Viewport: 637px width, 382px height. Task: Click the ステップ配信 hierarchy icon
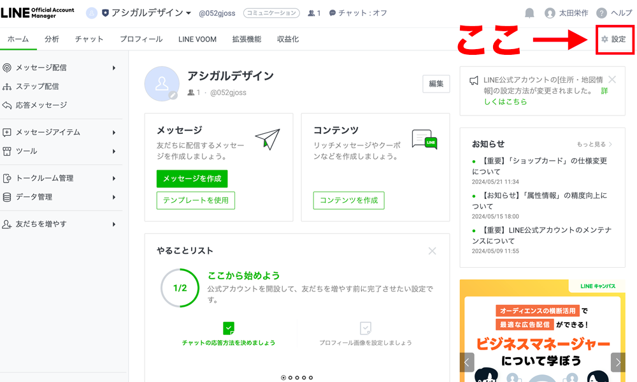(7, 86)
